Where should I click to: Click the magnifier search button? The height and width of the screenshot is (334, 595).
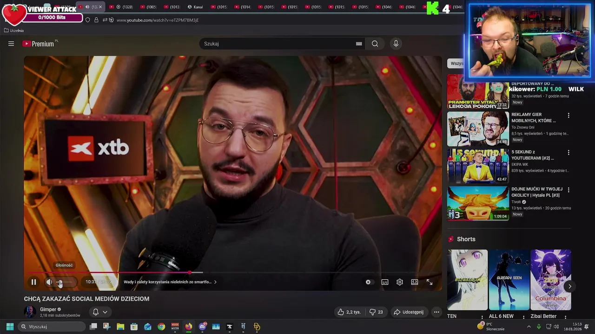click(375, 44)
